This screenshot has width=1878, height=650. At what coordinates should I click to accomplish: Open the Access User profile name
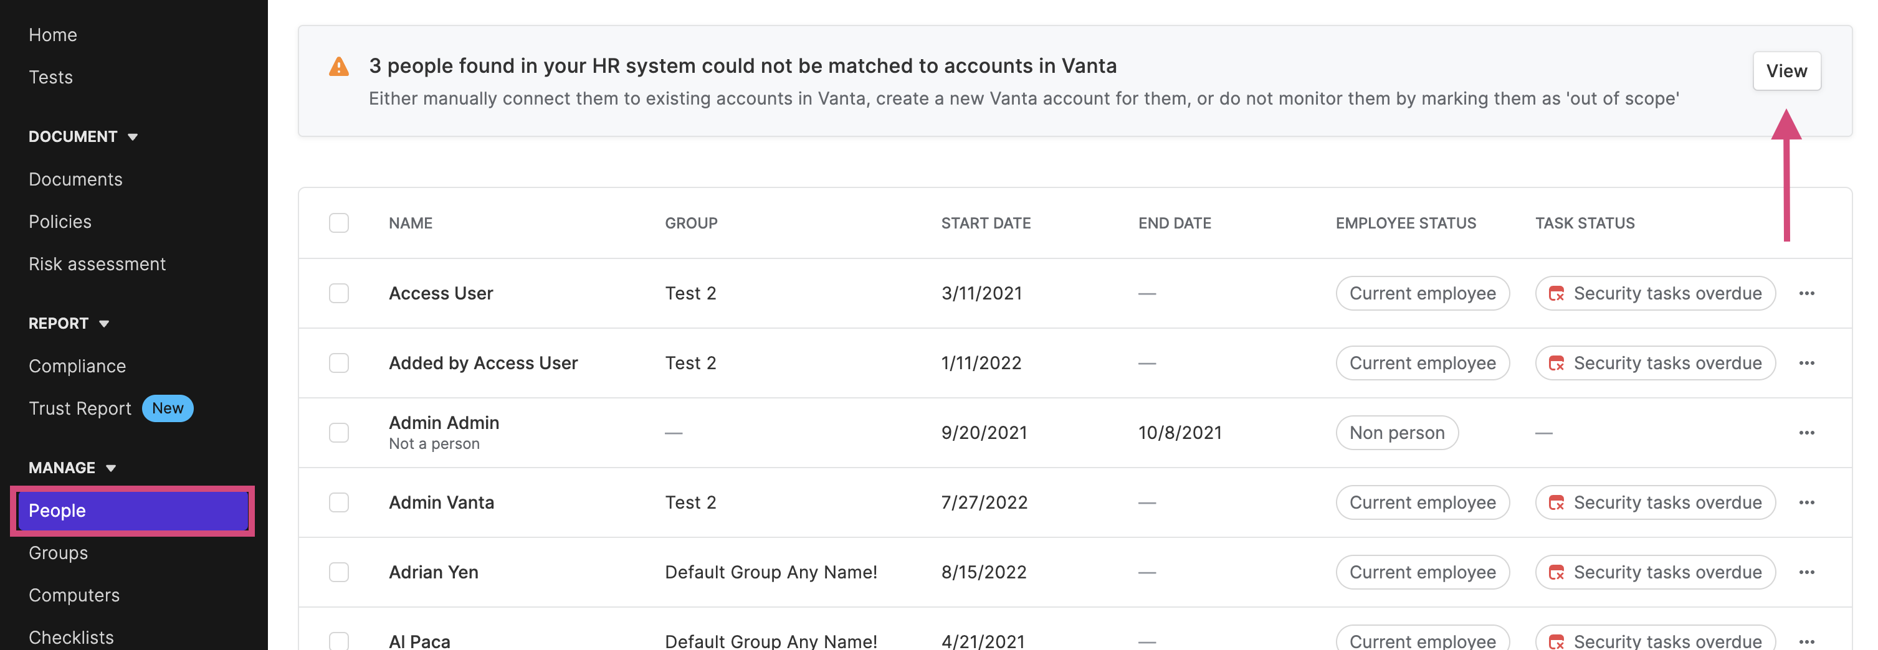[441, 294]
